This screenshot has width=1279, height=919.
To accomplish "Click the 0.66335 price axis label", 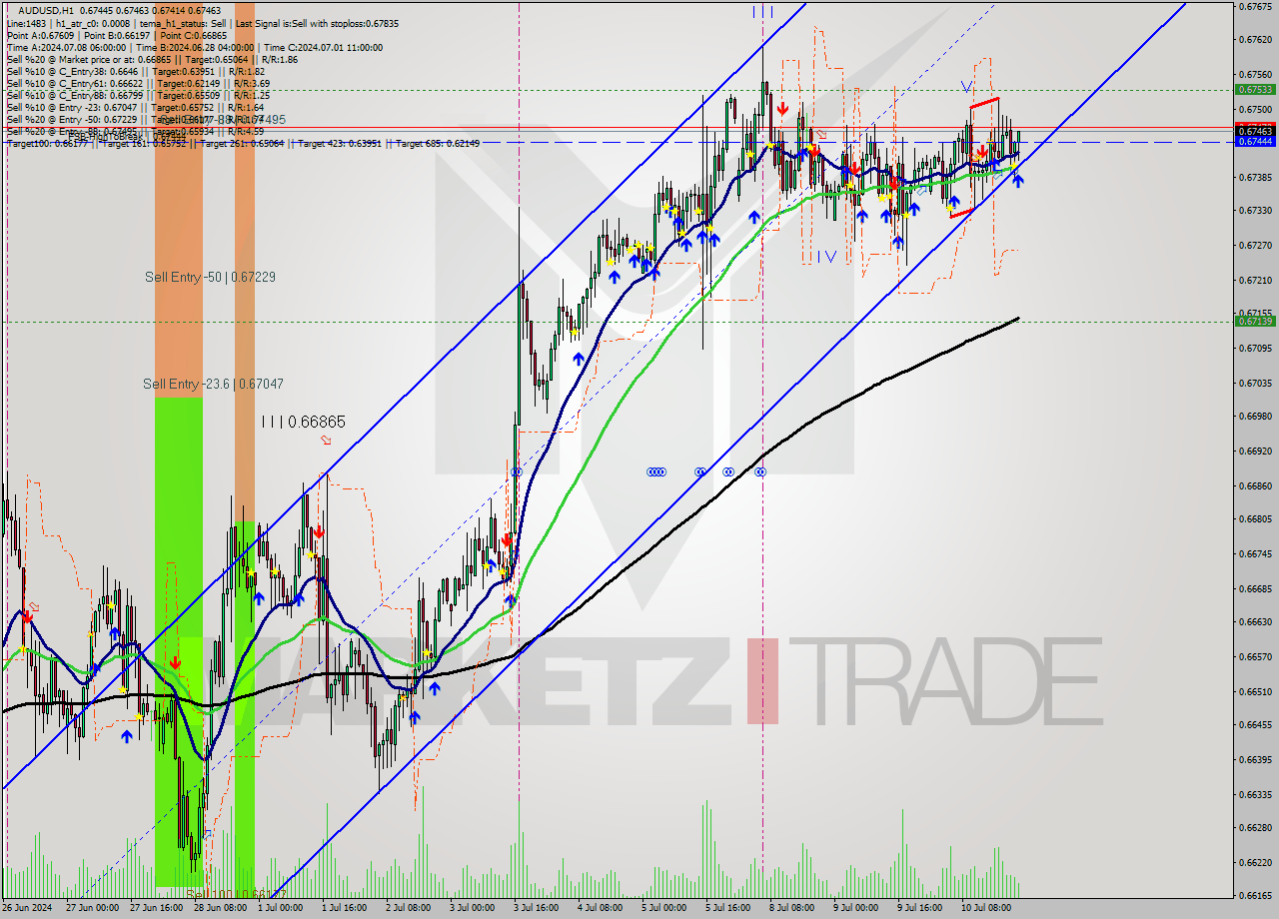I will tap(1255, 794).
